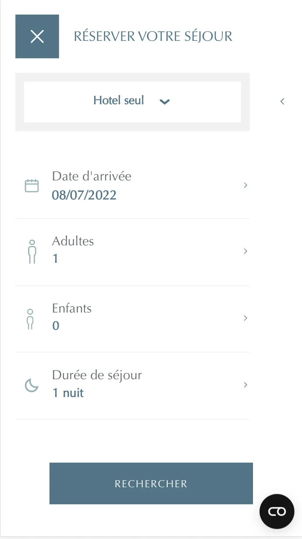Click the X close icon

(x=37, y=36)
